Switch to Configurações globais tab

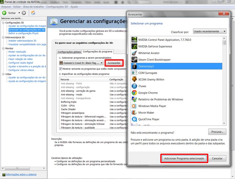tap(69, 52)
